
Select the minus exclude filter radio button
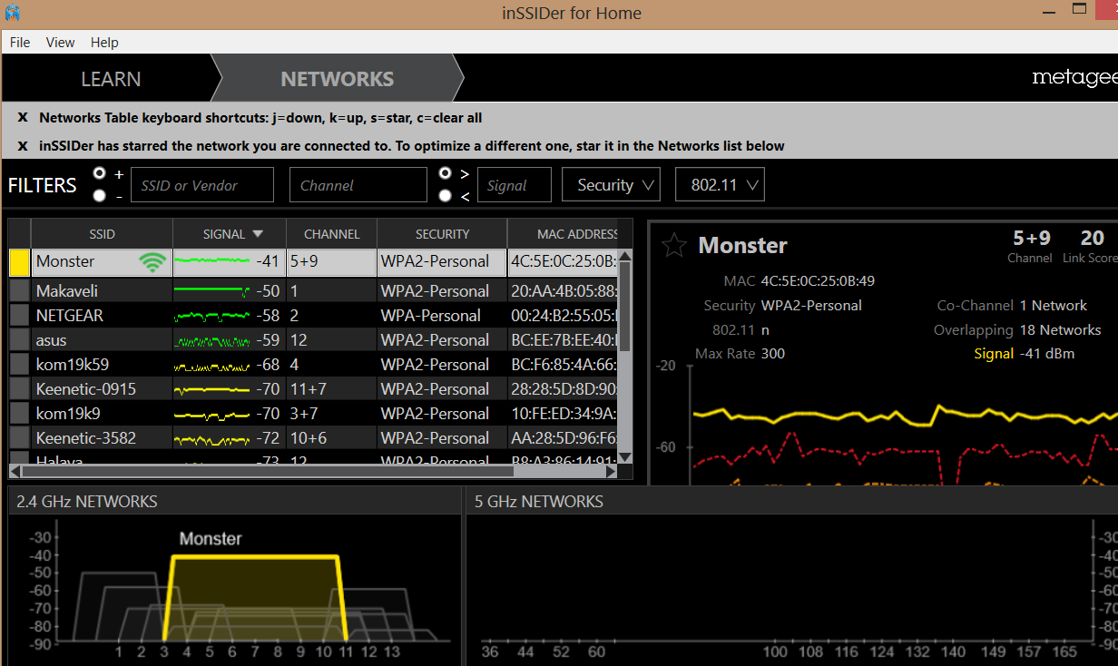[99, 196]
